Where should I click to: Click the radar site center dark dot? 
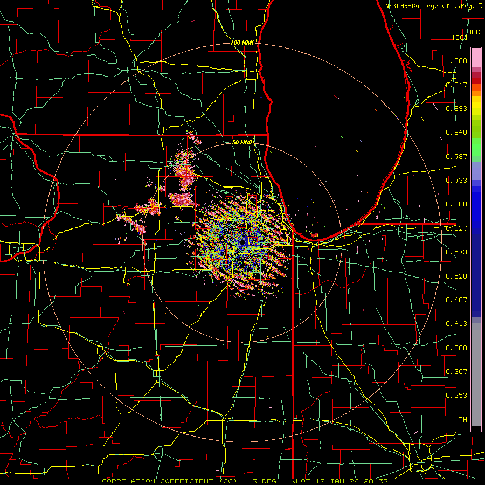[x=243, y=242]
